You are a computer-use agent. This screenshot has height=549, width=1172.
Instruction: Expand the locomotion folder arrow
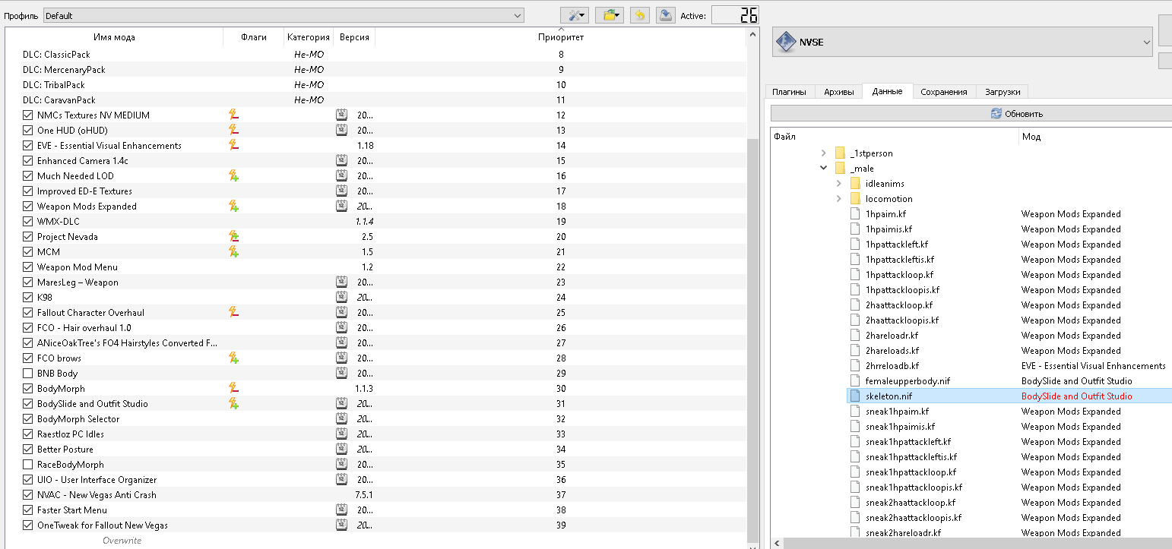[838, 199]
